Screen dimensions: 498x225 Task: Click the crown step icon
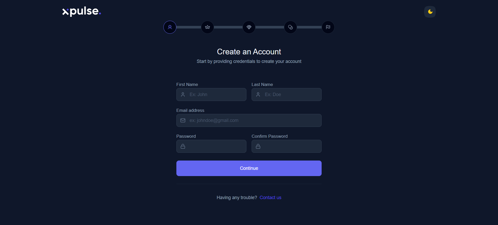(x=208, y=27)
